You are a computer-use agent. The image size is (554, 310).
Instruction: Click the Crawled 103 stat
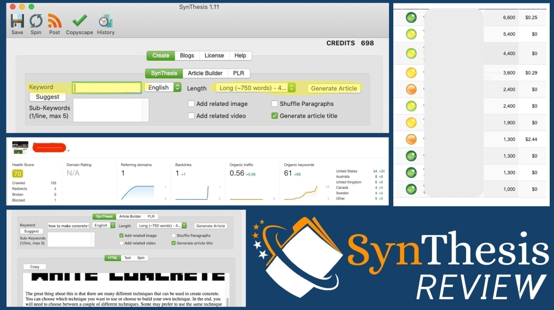[34, 183]
